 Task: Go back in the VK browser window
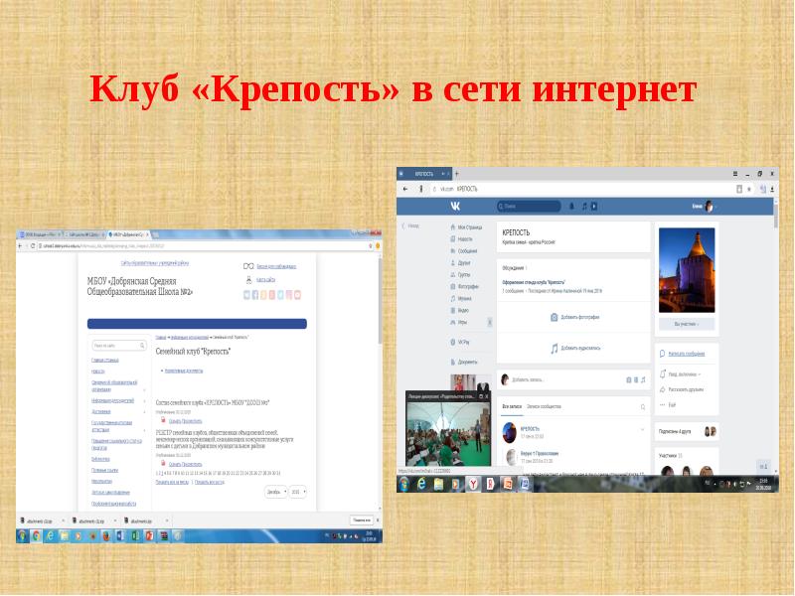pyautogui.click(x=405, y=189)
